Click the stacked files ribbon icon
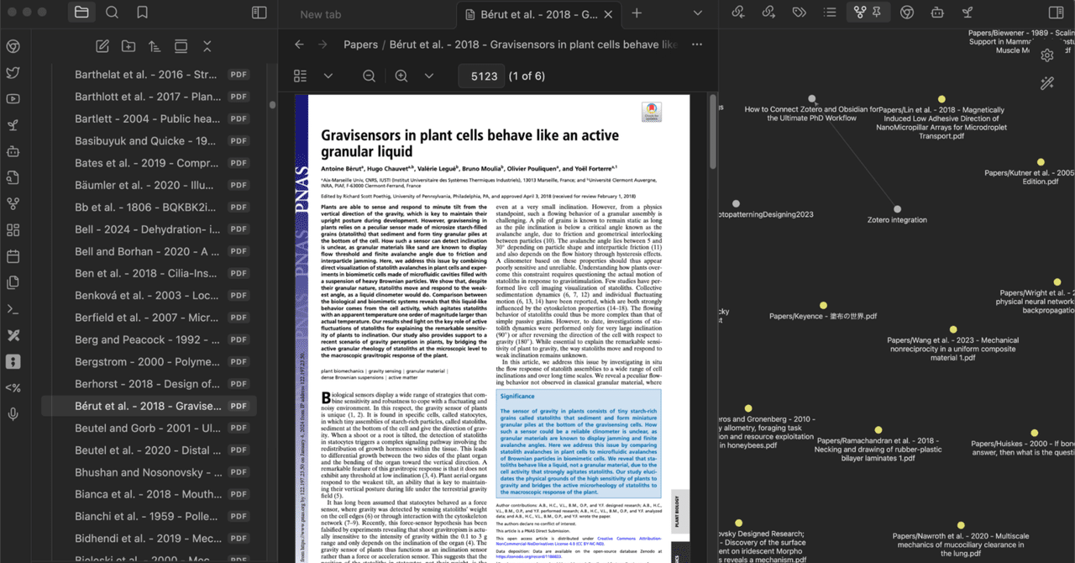The height and width of the screenshot is (563, 1075). pos(13,282)
